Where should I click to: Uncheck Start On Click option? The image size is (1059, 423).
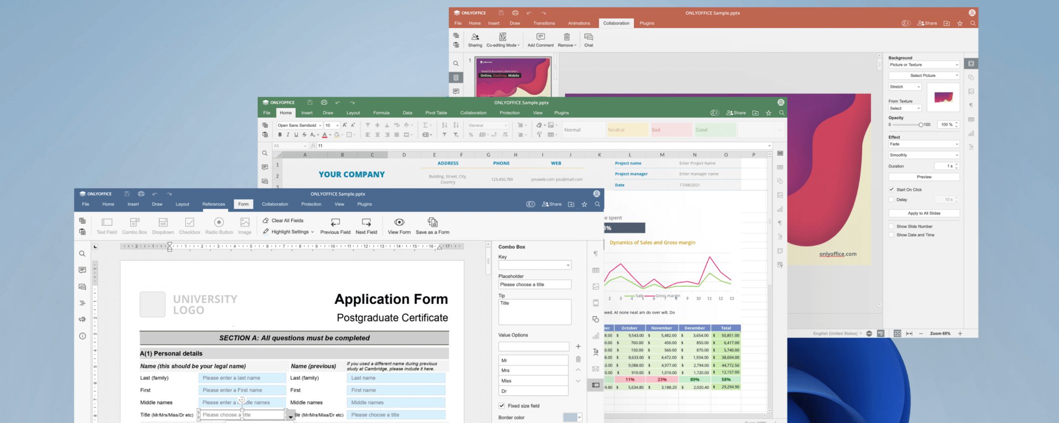891,190
